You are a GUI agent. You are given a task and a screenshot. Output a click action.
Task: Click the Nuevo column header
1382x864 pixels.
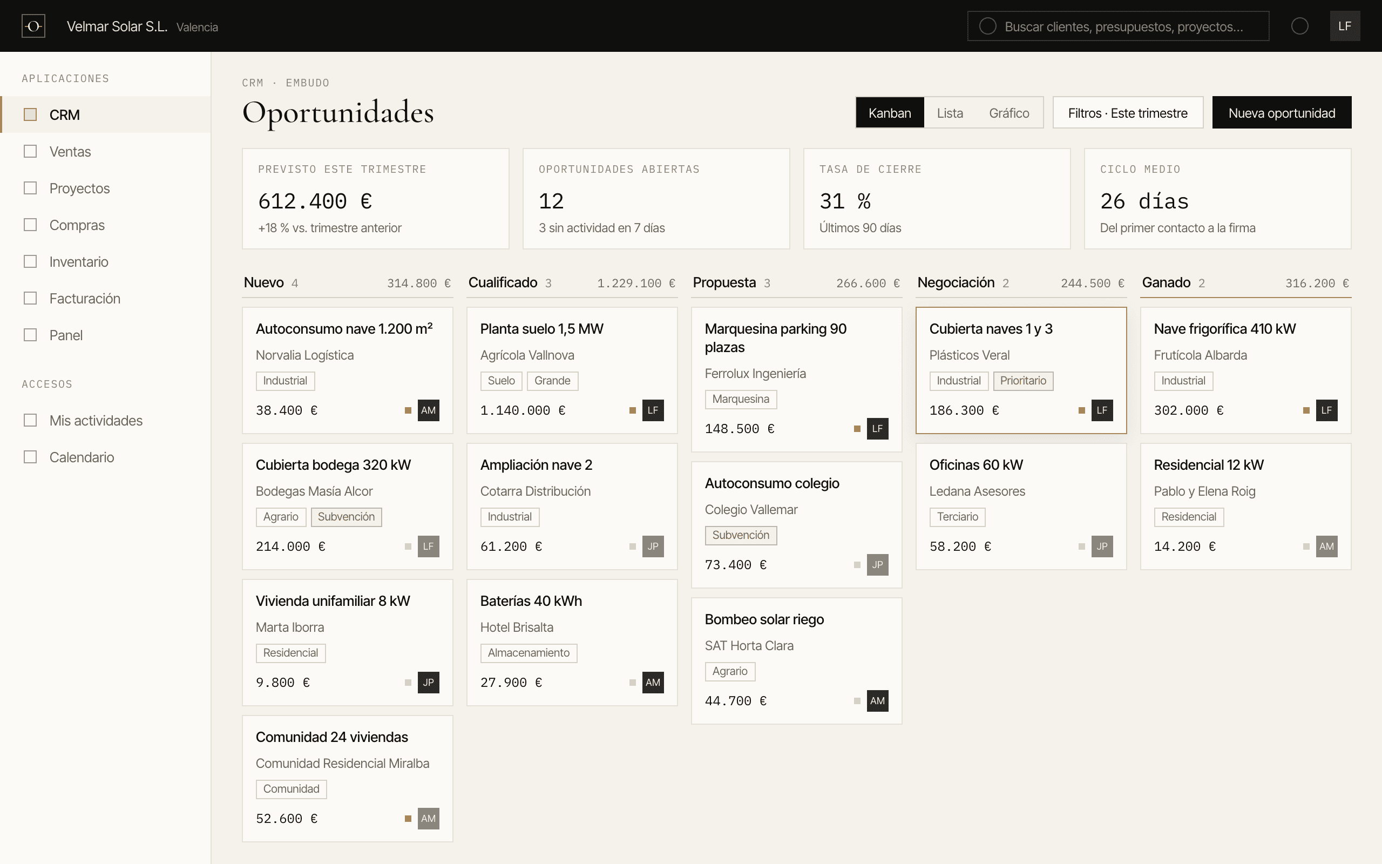(347, 283)
